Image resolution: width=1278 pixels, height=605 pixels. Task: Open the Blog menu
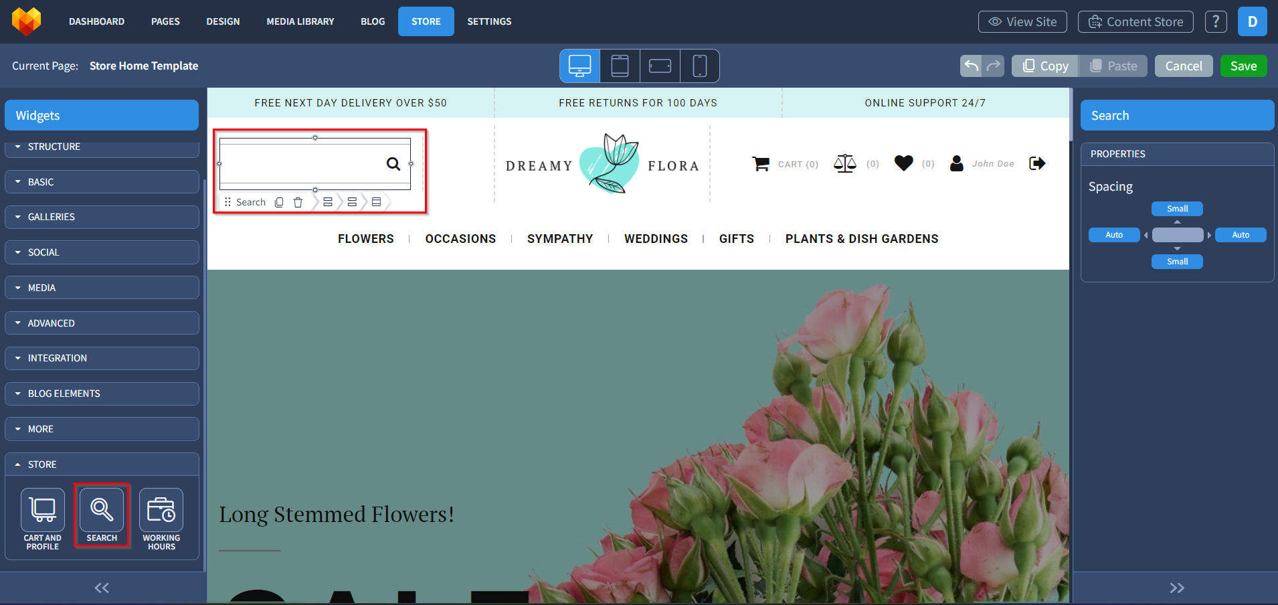373,21
